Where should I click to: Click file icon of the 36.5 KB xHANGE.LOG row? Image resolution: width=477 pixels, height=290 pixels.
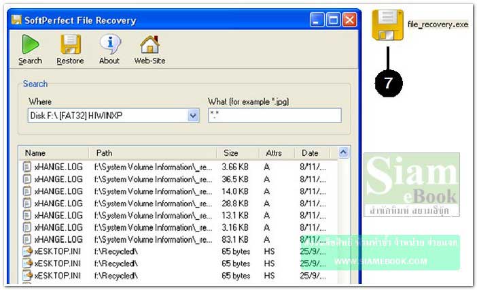point(27,179)
